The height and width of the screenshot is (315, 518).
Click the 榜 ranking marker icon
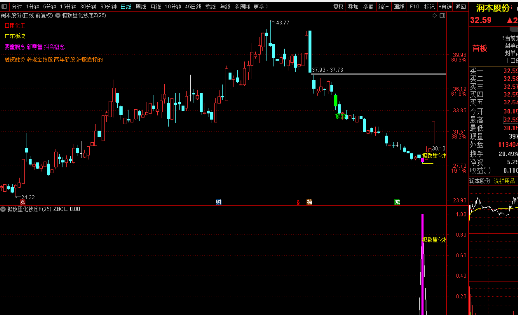(309, 202)
